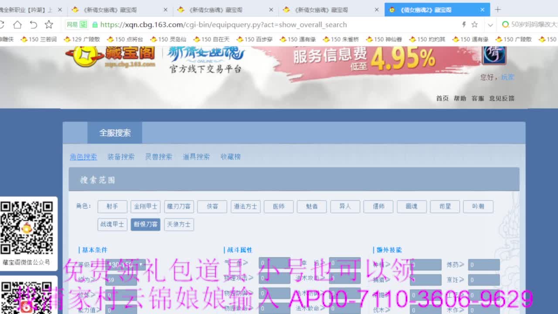Open bookmark 150 神仙眷
558x314 pixels.
point(384,39)
